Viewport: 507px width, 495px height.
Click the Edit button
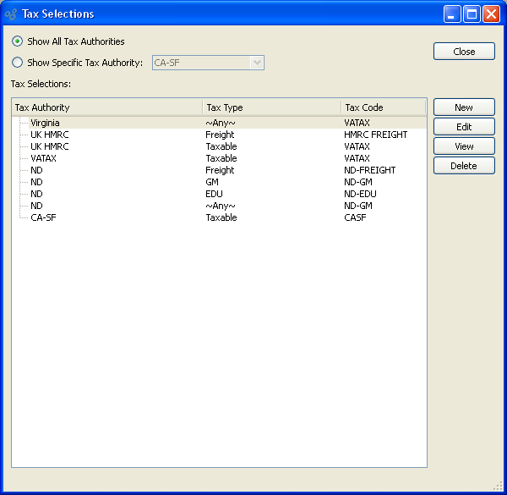(464, 127)
